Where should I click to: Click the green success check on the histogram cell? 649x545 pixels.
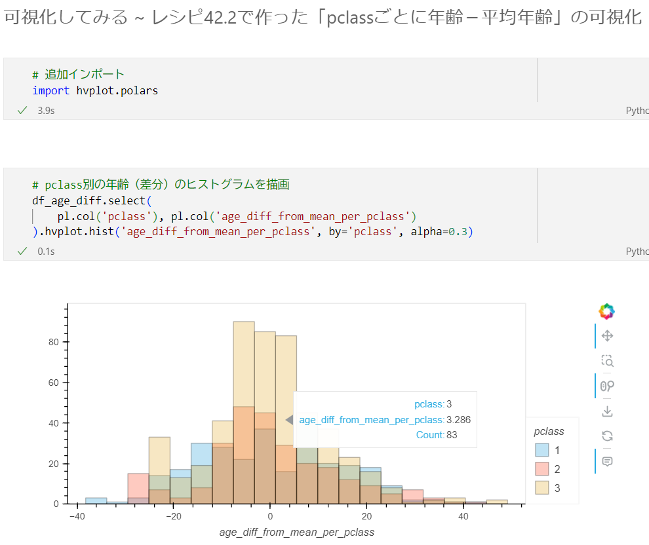point(22,251)
